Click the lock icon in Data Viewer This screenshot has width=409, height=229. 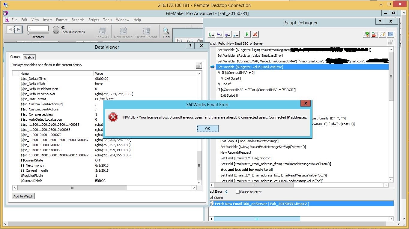pyautogui.click(x=199, y=65)
